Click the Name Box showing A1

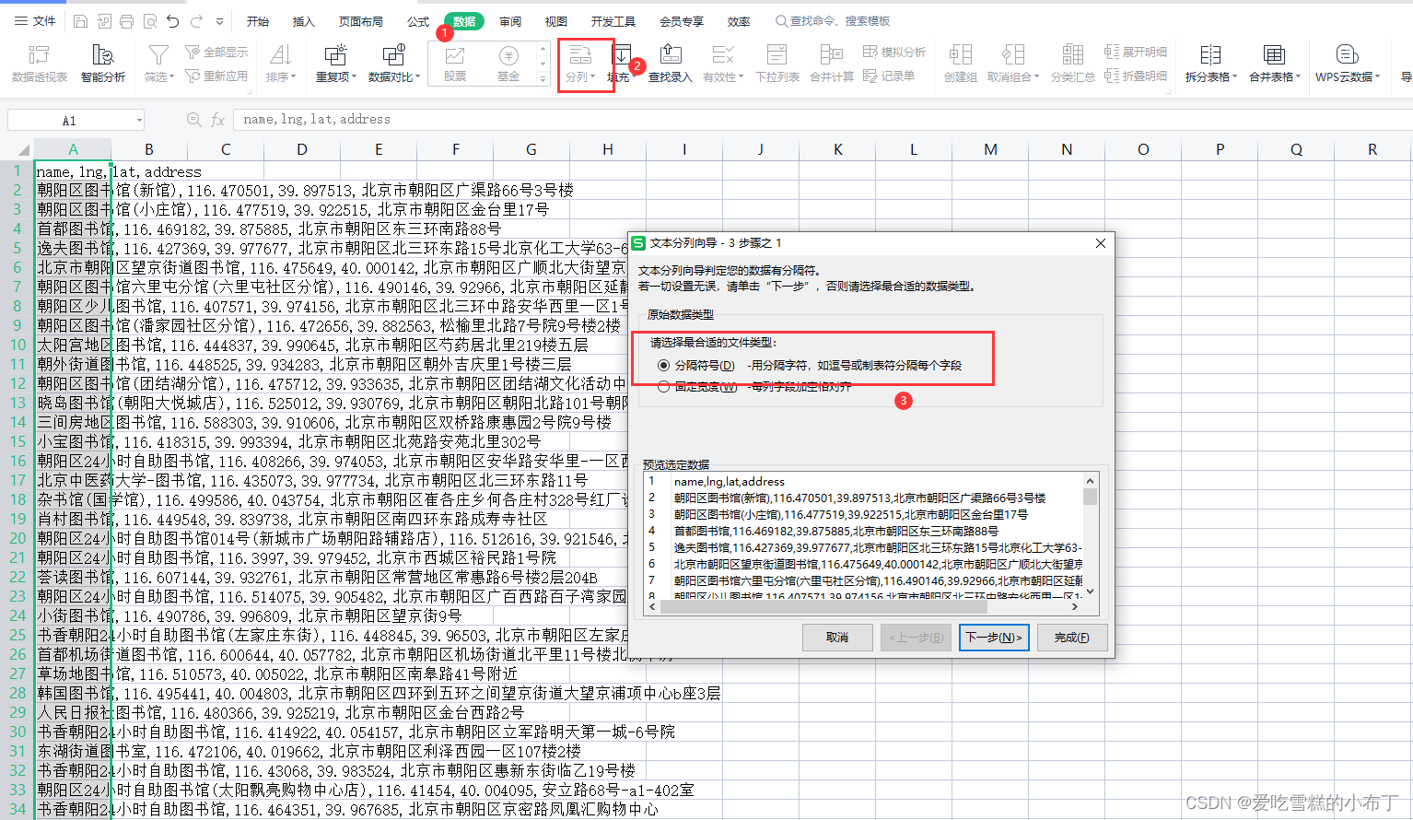[70, 121]
